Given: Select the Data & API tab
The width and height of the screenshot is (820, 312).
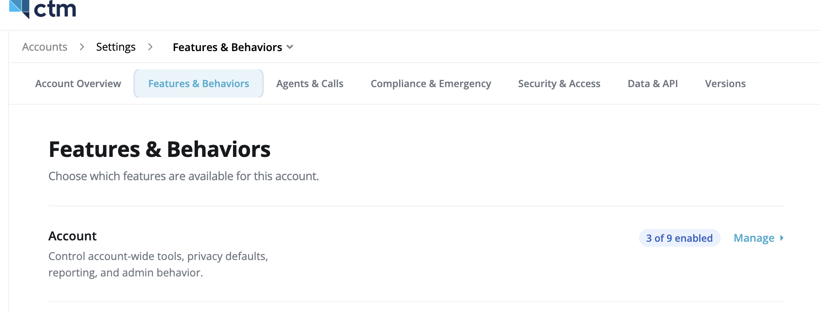Looking at the screenshot, I should pyautogui.click(x=653, y=83).
